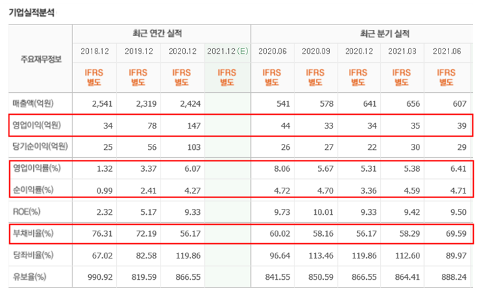Click the 2021.03 quarterly column header
Viewport: 485px width, 295px height.
[402, 51]
